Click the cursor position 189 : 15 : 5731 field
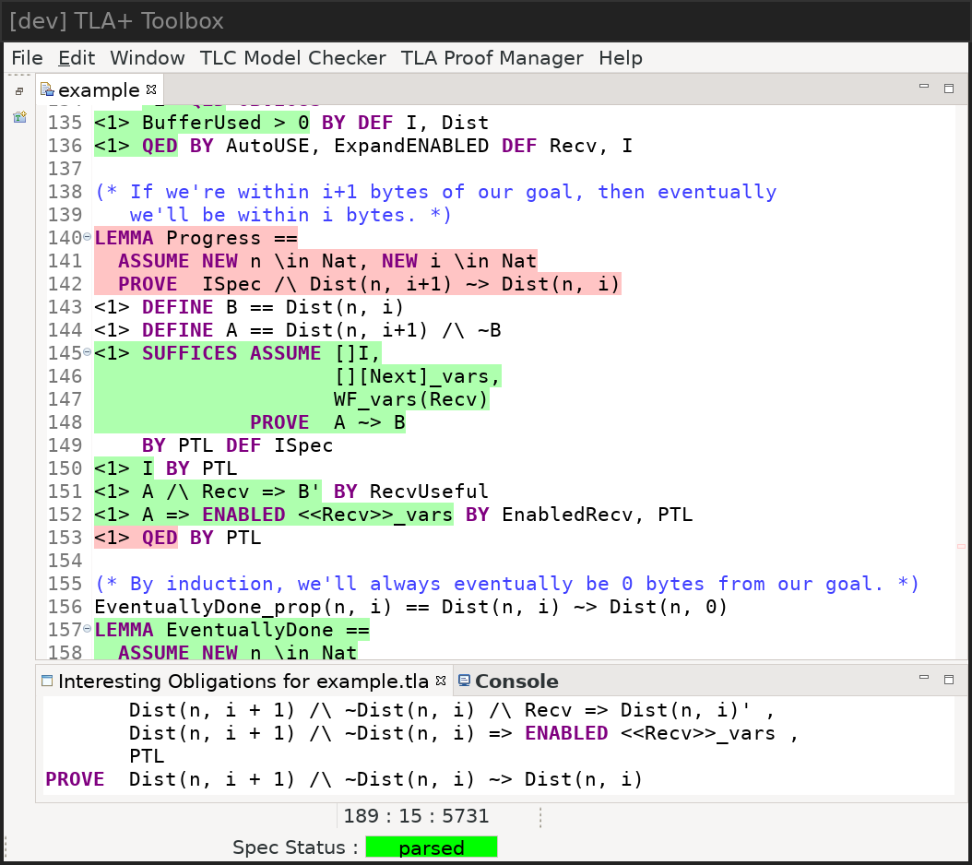 tap(416, 816)
